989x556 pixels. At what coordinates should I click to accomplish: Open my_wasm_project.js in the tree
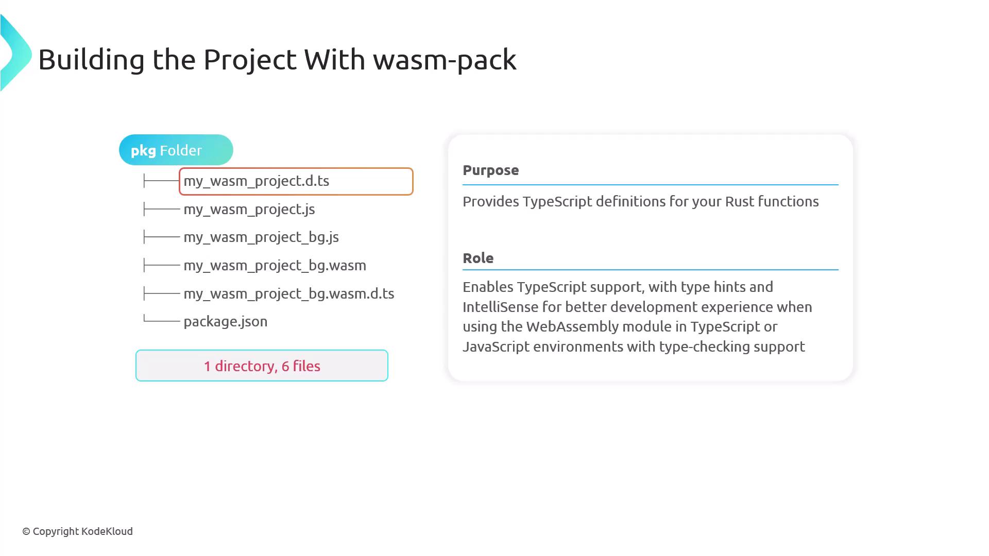click(x=249, y=210)
